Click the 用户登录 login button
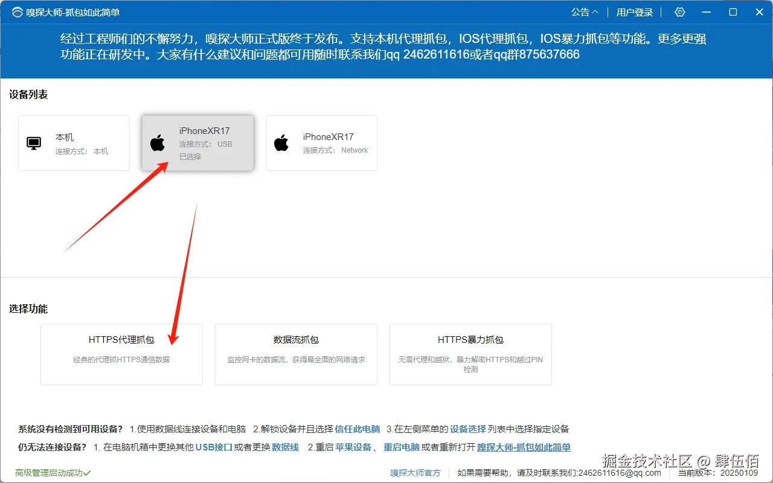The image size is (773, 483). coord(635,12)
